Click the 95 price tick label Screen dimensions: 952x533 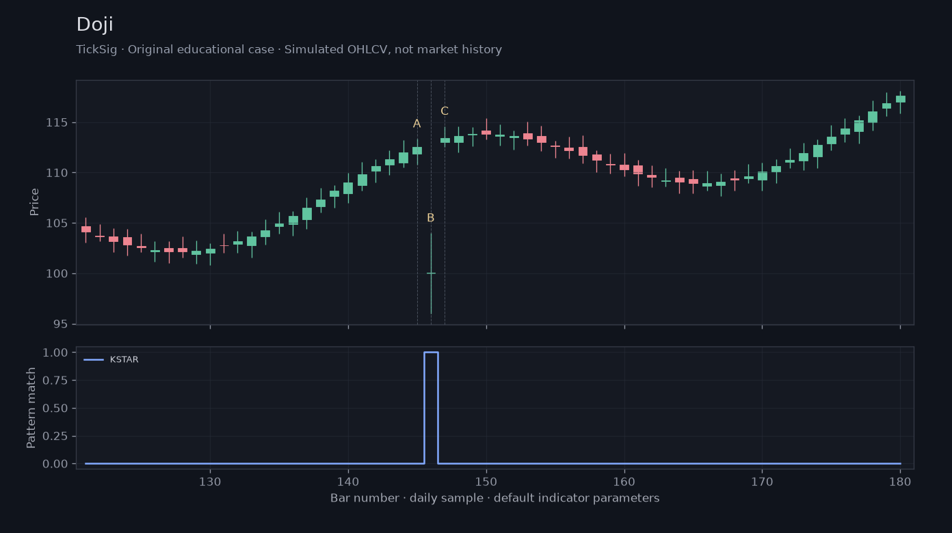[59, 324]
